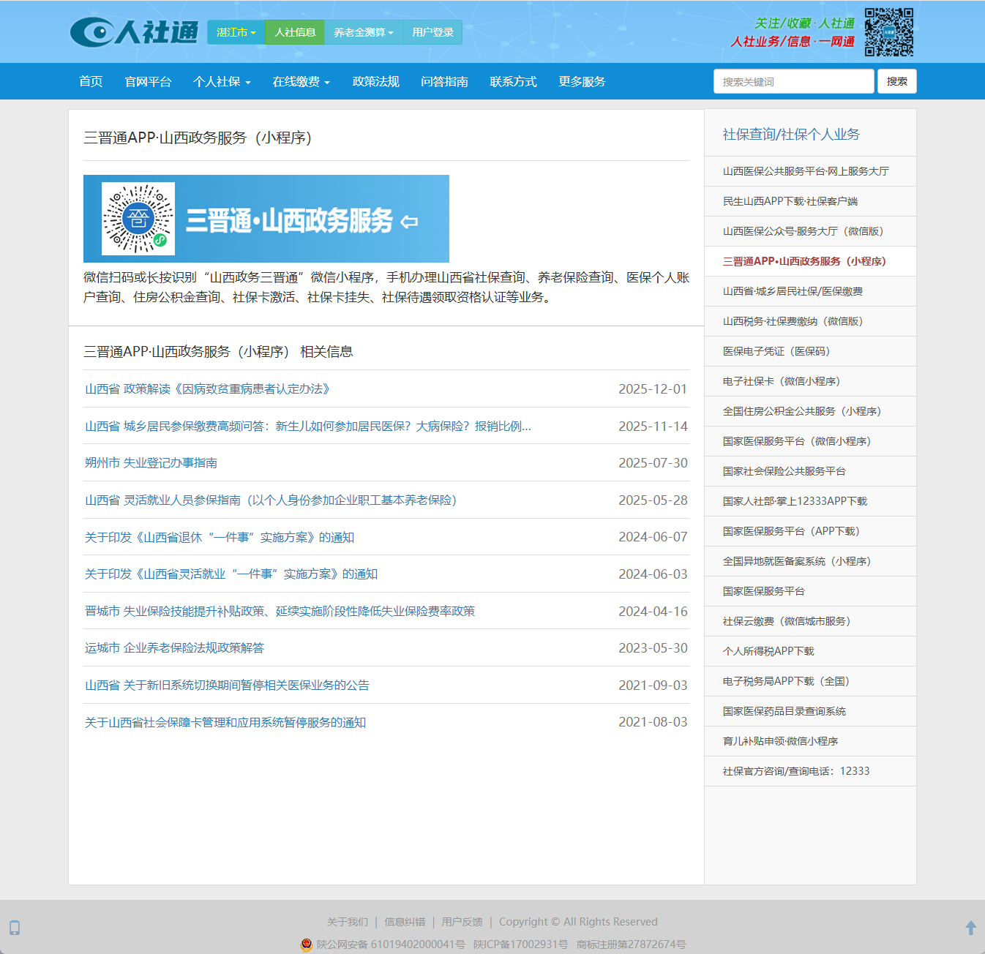The width and height of the screenshot is (985, 954).
Task: Open the 湛江市 city dropdown
Action: 236,32
